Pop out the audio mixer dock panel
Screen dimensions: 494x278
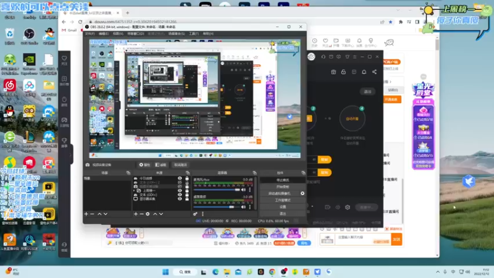tap(254, 173)
